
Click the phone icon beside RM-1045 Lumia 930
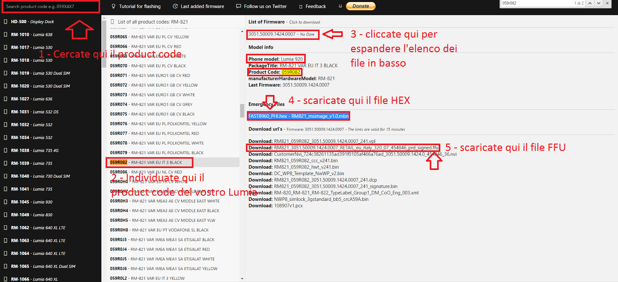[x=5, y=202]
